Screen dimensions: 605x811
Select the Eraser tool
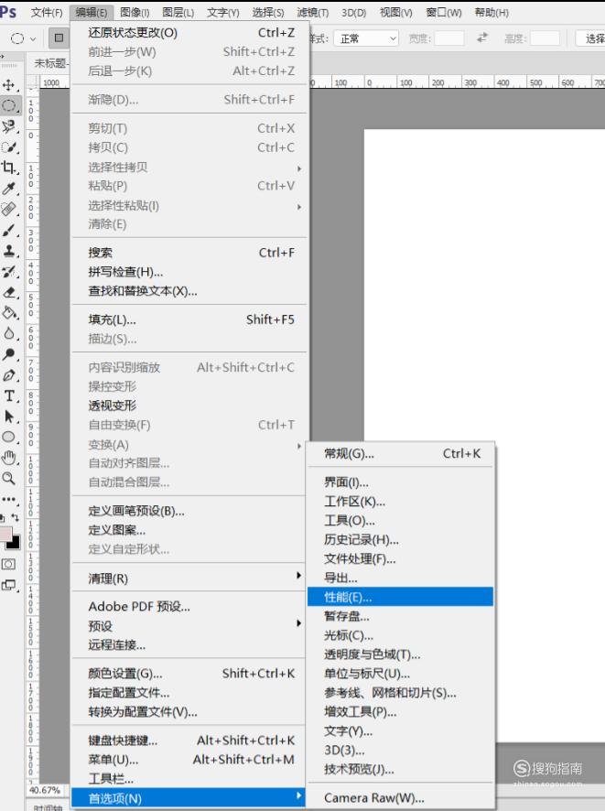click(x=9, y=292)
